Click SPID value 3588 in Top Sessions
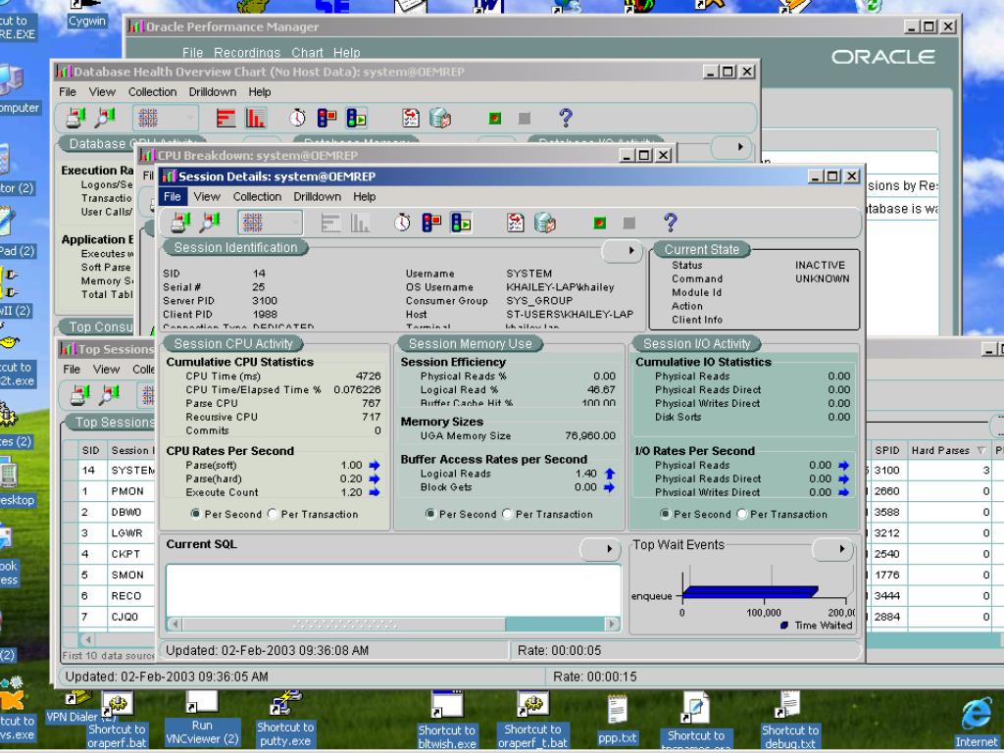The width and height of the screenshot is (1004, 753). [886, 512]
